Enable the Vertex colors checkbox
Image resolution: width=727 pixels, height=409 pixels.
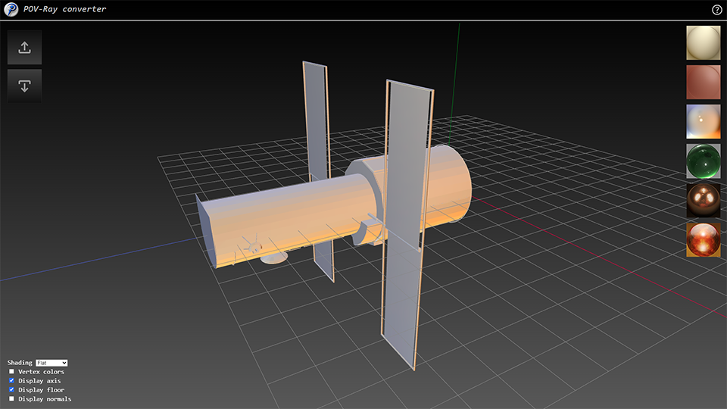coord(11,372)
